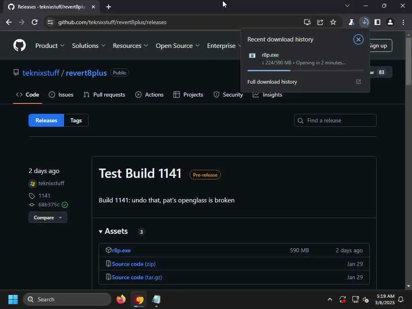The width and height of the screenshot is (412, 309).
Task: Bookmark this tab with star icon
Action: click(x=333, y=23)
